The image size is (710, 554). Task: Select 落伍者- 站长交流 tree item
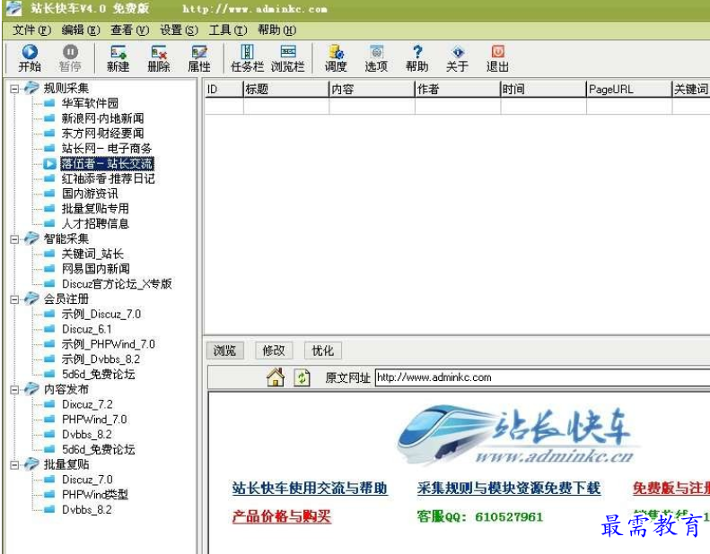point(108,164)
